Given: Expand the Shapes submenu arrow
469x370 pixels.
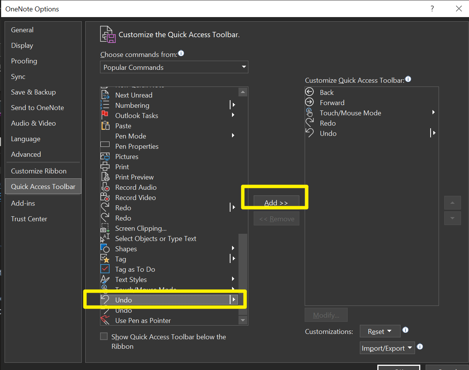Looking at the screenshot, I should click(234, 248).
